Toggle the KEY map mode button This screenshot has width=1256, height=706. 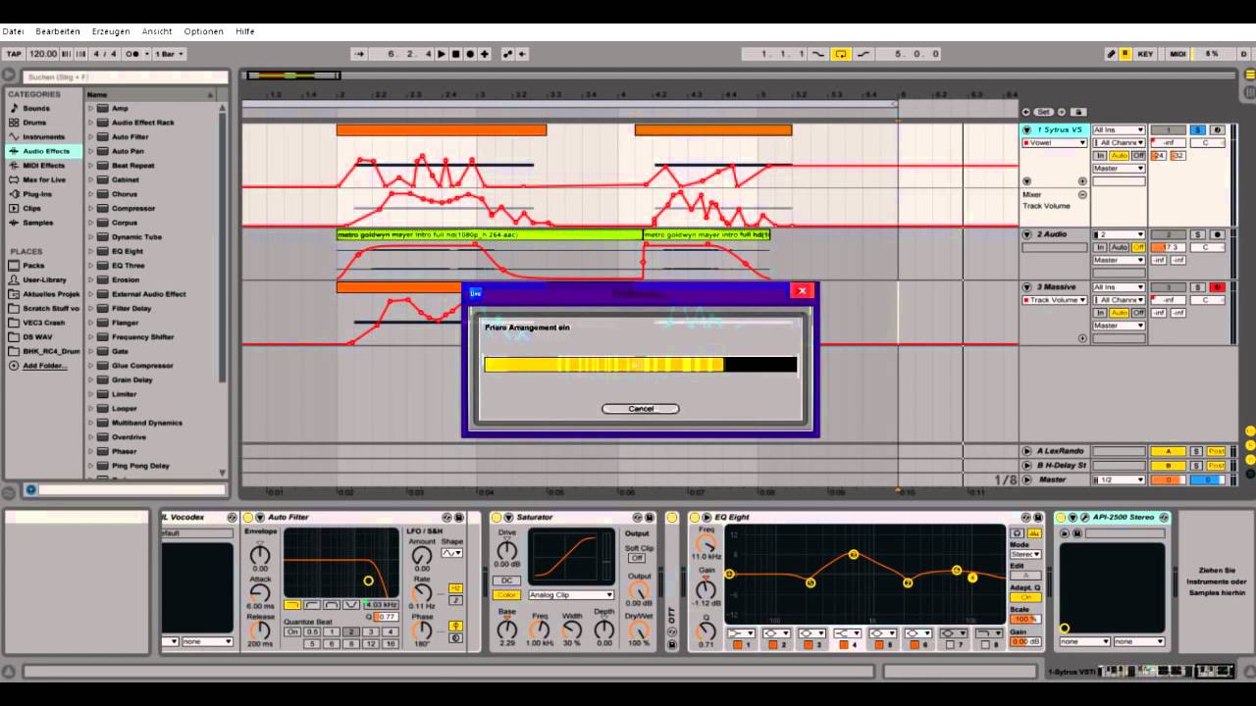click(x=1145, y=54)
